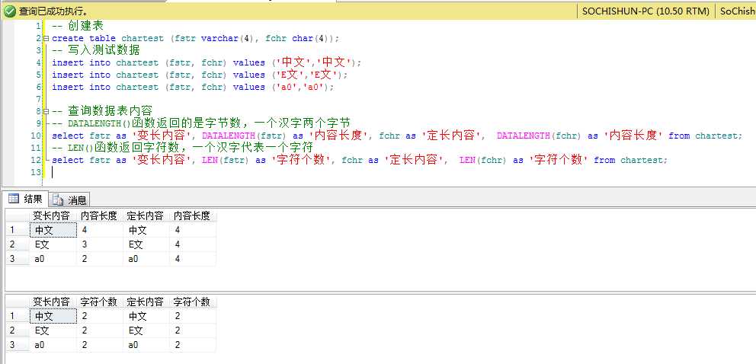Select the 定长内容 column header in first grid
Image resolution: width=756 pixels, height=364 pixels.
pyautogui.click(x=145, y=216)
